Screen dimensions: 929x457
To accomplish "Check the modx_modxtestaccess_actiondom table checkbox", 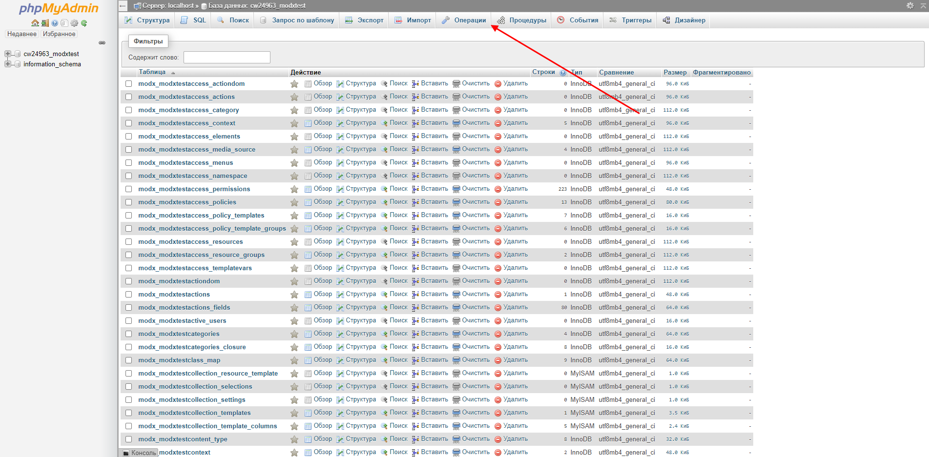I will [x=129, y=84].
